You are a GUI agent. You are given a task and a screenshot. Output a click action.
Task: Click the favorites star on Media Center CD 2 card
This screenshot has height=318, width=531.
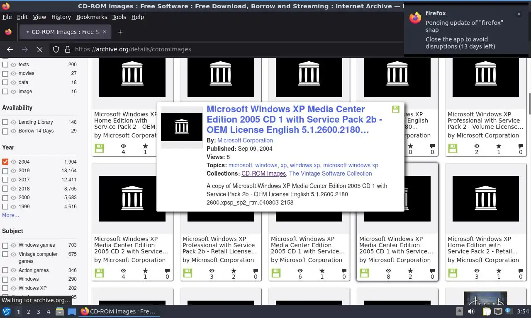pyautogui.click(x=145, y=271)
